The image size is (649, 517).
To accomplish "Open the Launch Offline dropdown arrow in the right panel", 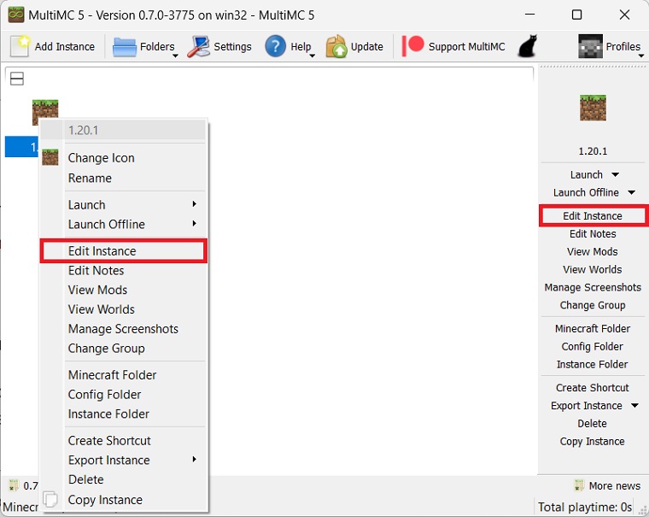I will [x=631, y=192].
